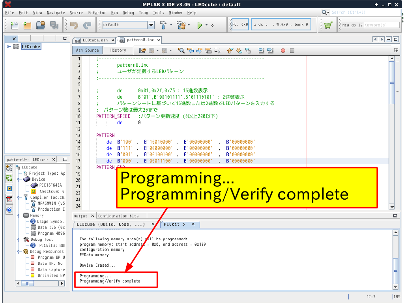Image resolution: width=404 pixels, height=303 pixels.
Task: Close the patternU.inc editor tab
Action: click(159, 40)
